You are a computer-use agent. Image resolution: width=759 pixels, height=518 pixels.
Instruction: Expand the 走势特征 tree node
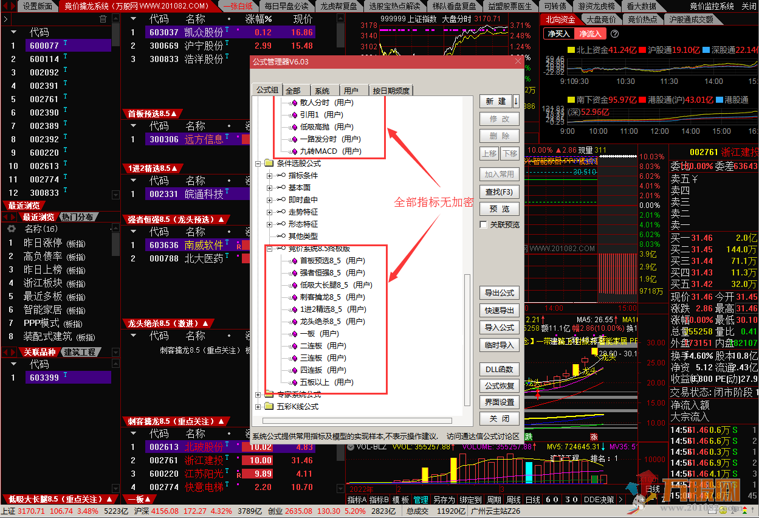point(270,212)
